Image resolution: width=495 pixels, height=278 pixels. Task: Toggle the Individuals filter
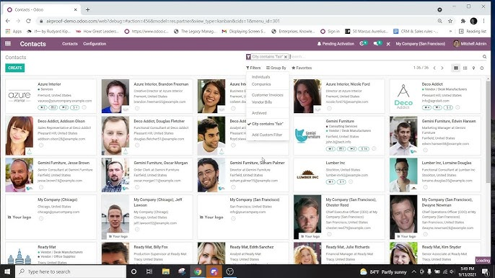coord(260,77)
